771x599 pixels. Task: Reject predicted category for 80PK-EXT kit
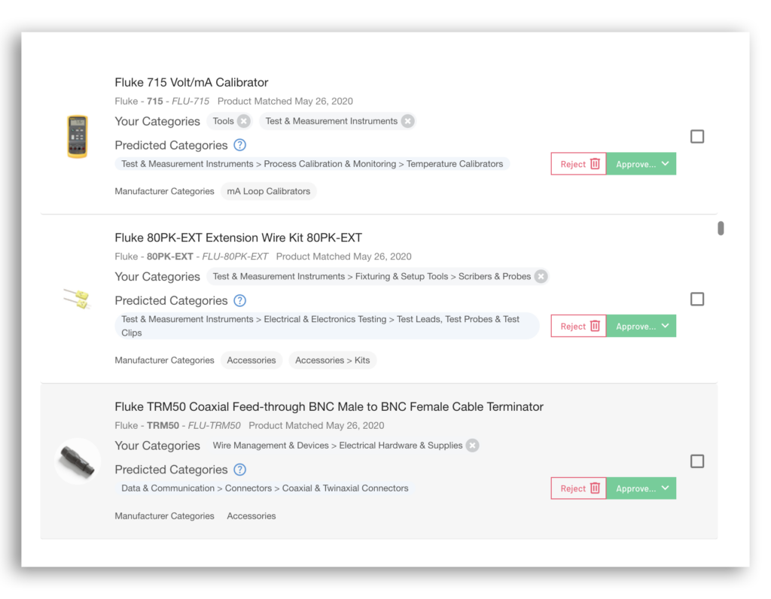[578, 327]
